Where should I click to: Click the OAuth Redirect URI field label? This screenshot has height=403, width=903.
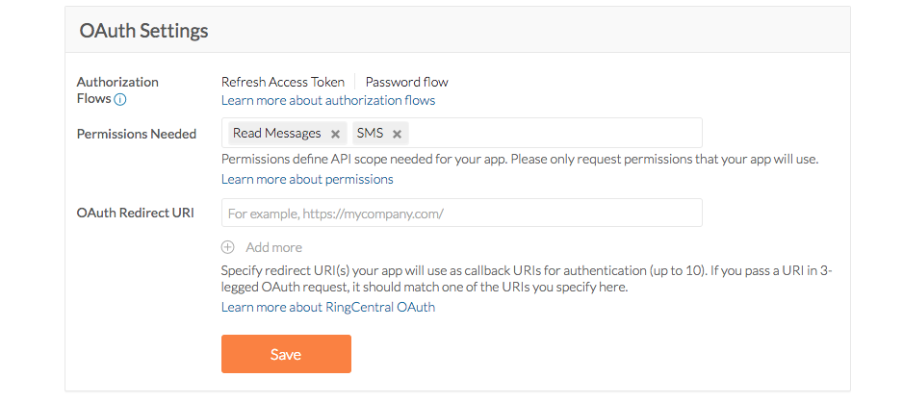click(136, 213)
